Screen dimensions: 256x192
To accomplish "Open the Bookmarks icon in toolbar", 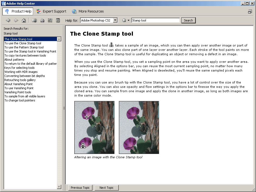I will pos(50,20).
